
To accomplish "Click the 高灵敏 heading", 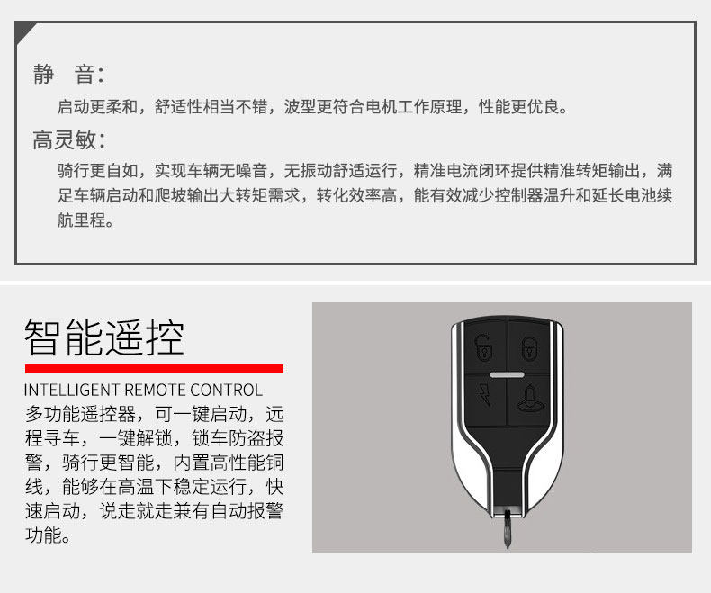I will click(x=69, y=139).
